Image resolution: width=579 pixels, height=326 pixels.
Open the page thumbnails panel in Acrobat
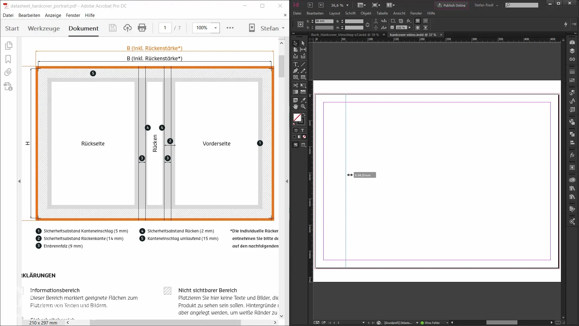[x=8, y=46]
